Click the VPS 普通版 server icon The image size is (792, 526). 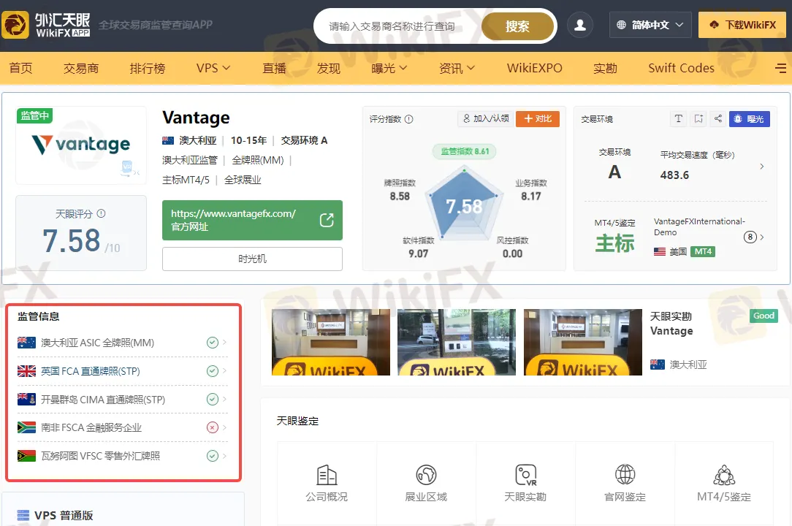click(x=23, y=515)
